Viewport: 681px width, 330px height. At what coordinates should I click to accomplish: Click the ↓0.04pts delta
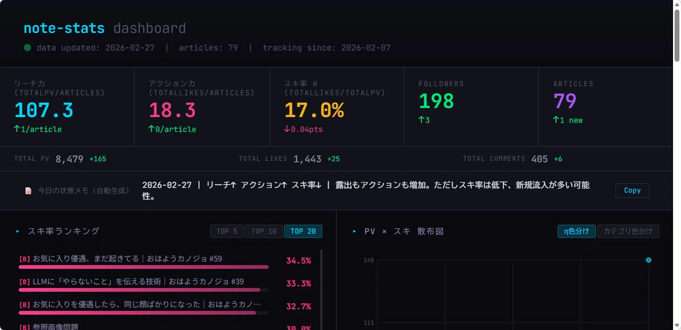coord(304,129)
